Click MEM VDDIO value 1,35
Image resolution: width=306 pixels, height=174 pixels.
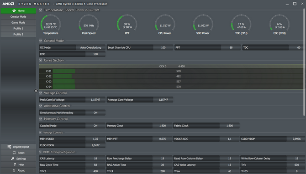point(95,139)
